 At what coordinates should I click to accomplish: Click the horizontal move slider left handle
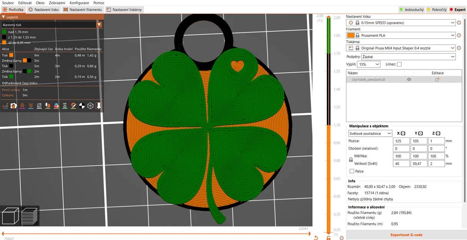click(x=3, y=233)
